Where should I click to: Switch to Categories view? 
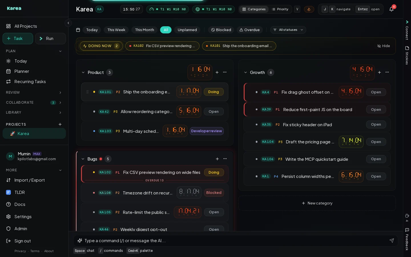point(254,9)
